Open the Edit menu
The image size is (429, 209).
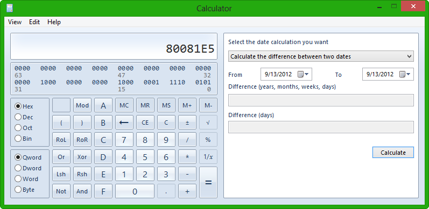34,22
